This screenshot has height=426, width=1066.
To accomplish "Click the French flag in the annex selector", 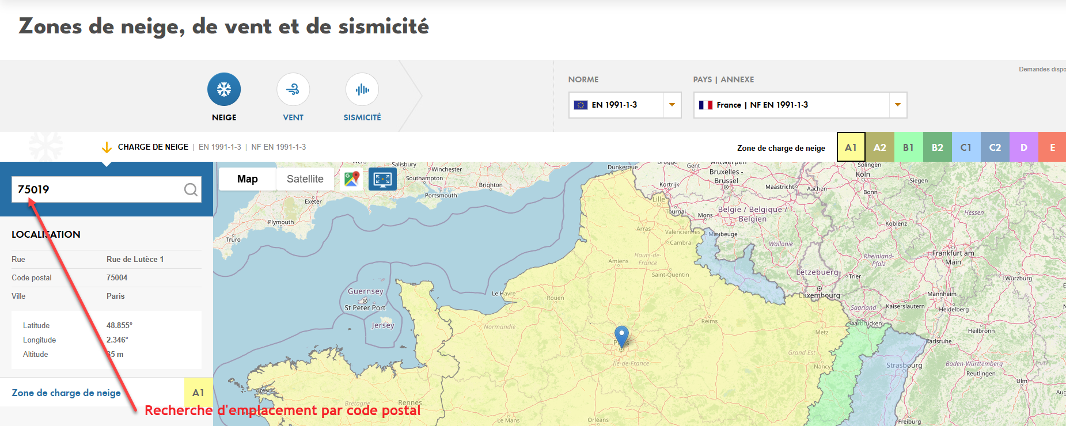I will click(705, 105).
